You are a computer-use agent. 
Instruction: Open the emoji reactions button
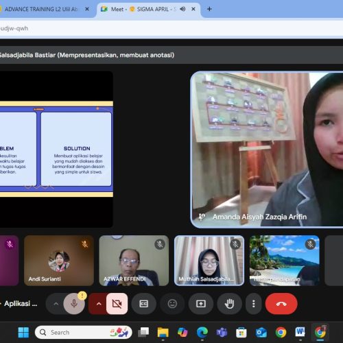tap(172, 304)
